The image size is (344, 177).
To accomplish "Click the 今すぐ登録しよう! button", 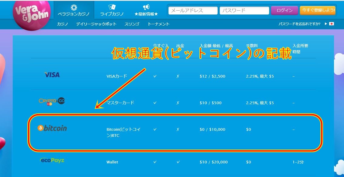I will [318, 10].
